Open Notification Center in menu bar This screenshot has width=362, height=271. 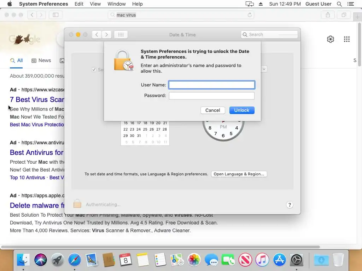point(351,4)
